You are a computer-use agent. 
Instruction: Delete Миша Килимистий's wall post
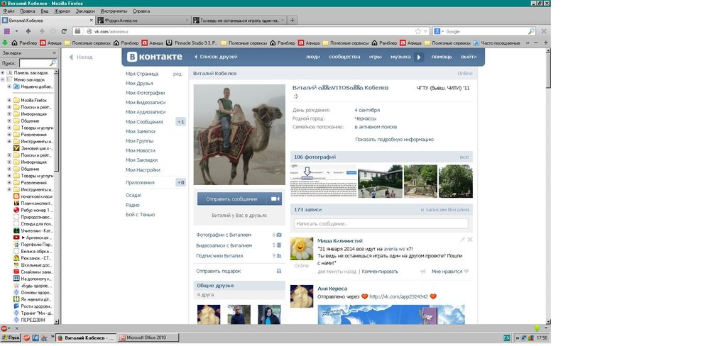click(x=469, y=240)
